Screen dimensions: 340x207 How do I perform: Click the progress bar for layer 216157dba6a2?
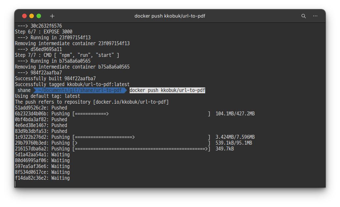pos(141,149)
